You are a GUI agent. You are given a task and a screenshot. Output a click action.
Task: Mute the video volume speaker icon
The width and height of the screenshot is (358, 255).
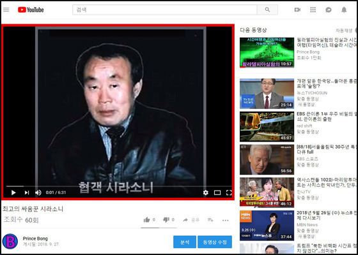pos(38,193)
